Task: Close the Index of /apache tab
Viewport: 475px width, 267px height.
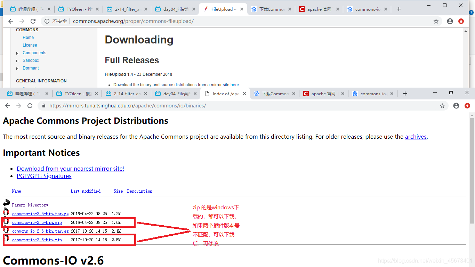Action: (x=244, y=94)
